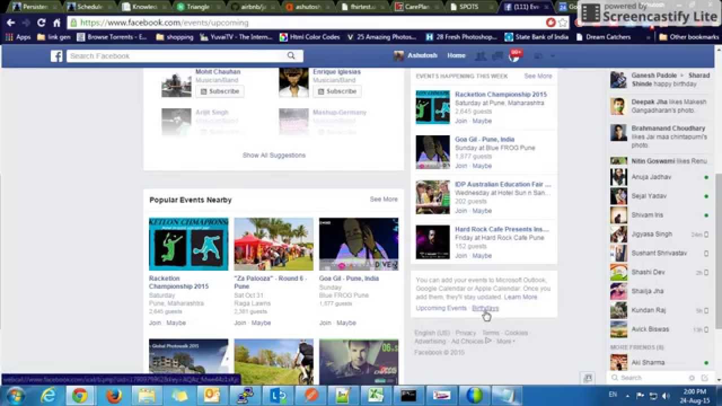Open chat with Sejal Yadav
The image size is (722, 406).
(x=659, y=196)
